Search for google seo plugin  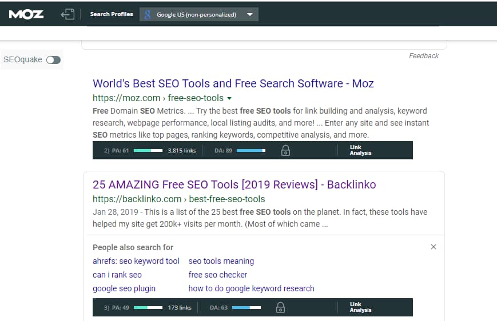[x=124, y=288]
